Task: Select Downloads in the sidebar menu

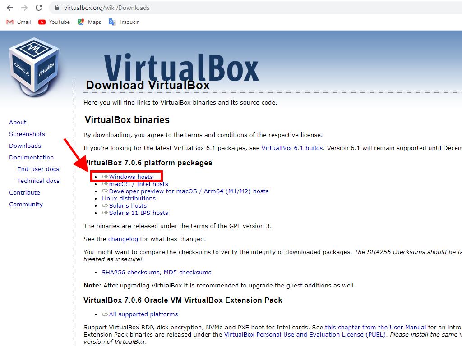Action: click(25, 146)
